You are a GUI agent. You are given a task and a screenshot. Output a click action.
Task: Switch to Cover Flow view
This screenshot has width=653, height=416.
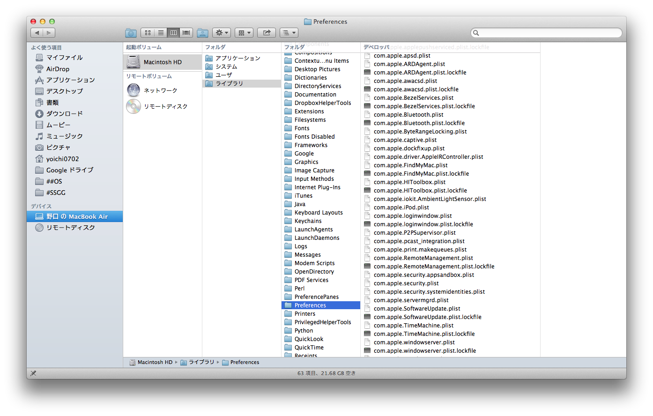click(x=186, y=33)
